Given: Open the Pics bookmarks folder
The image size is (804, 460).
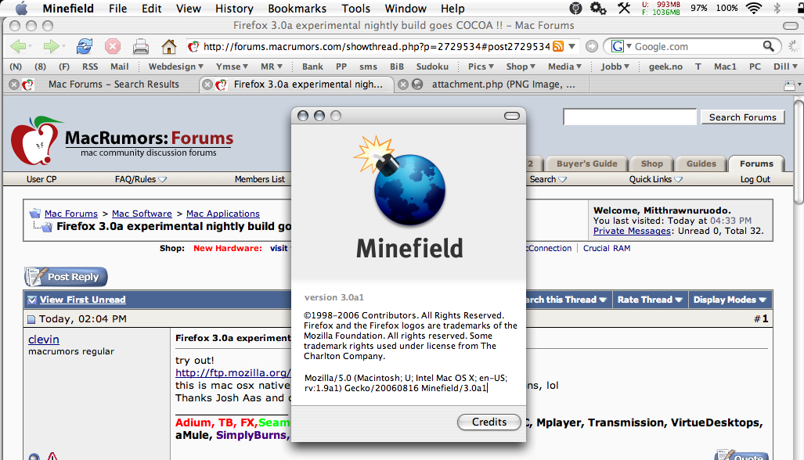Looking at the screenshot, I should tap(481, 66).
